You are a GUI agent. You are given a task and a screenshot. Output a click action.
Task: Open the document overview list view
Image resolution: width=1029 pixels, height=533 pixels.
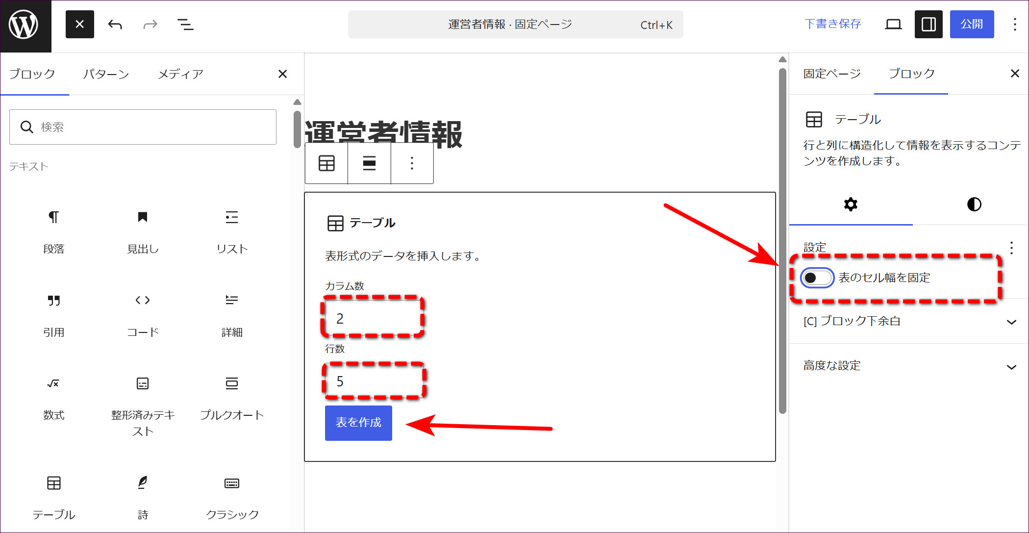click(x=185, y=25)
